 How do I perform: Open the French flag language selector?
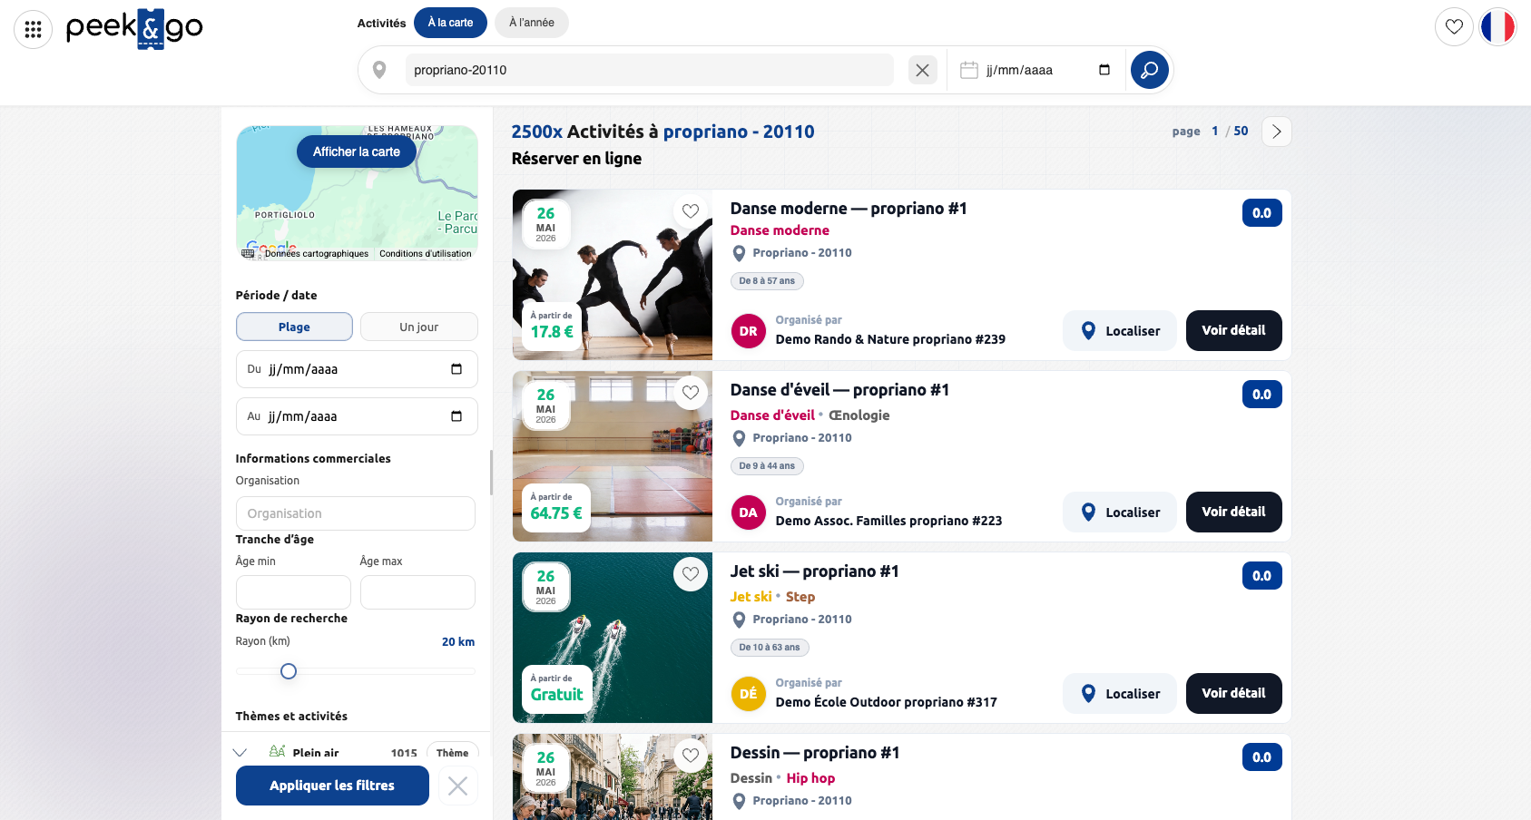coord(1497,26)
